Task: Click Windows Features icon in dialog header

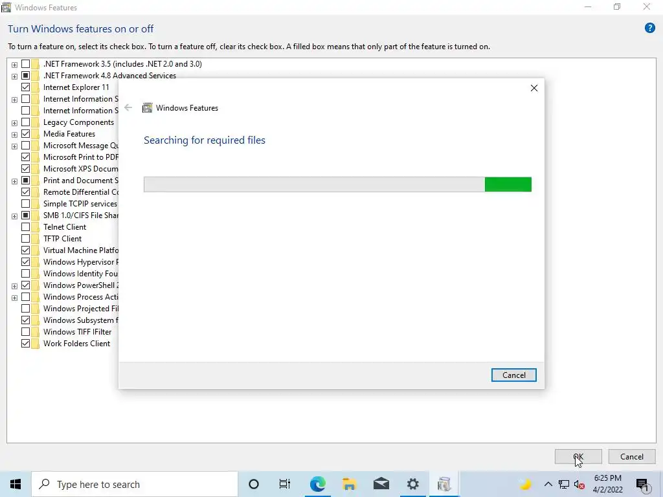Action: 147,108
